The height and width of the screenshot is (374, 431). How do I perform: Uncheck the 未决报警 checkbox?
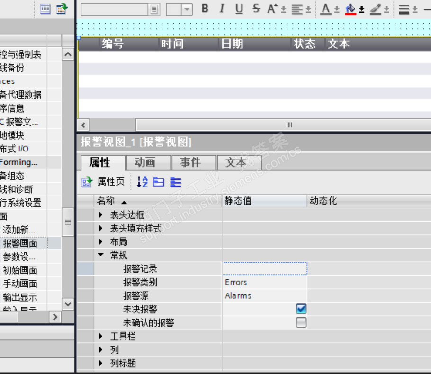pyautogui.click(x=301, y=309)
